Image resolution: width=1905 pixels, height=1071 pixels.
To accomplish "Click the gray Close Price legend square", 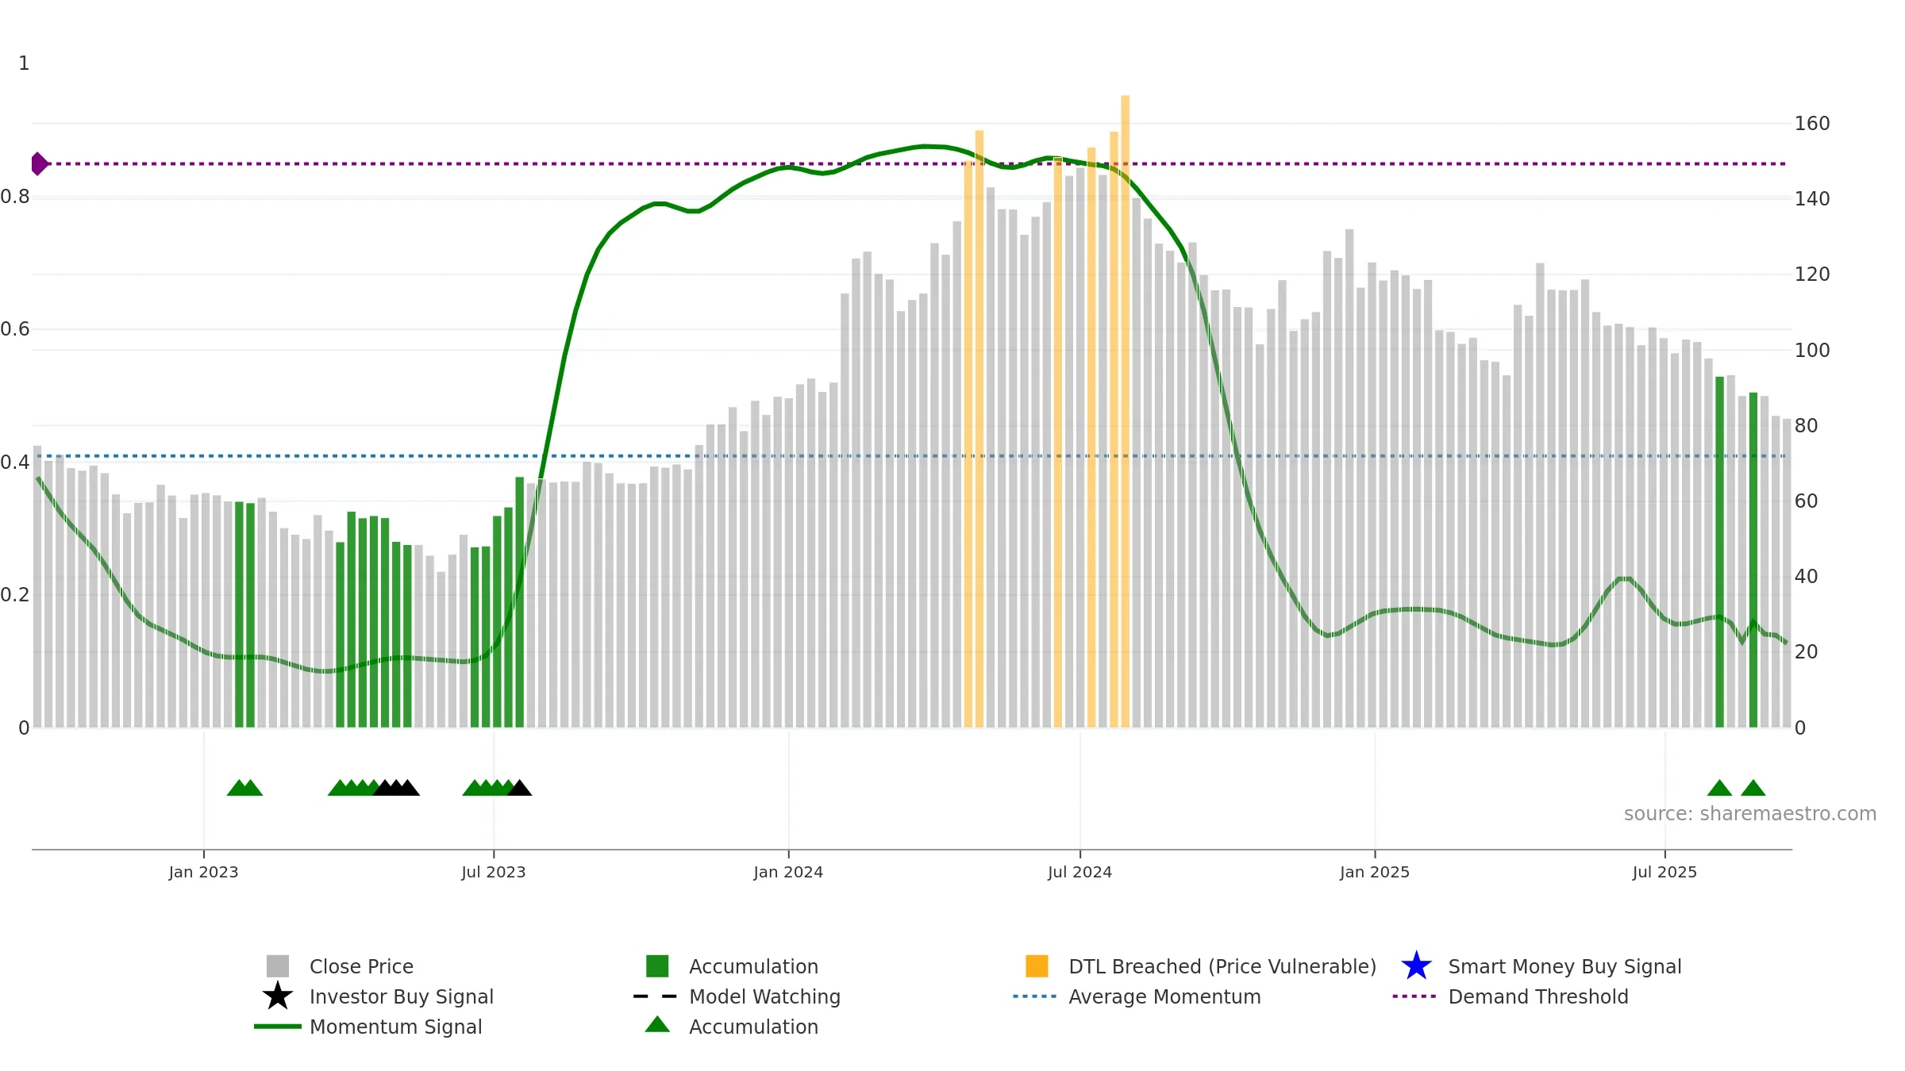I will tap(278, 966).
